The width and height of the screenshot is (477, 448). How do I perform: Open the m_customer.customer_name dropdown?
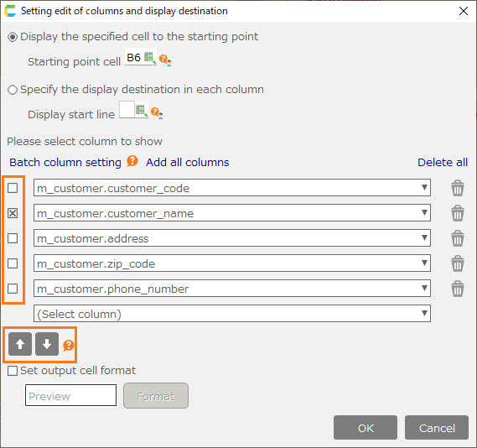pyautogui.click(x=232, y=213)
